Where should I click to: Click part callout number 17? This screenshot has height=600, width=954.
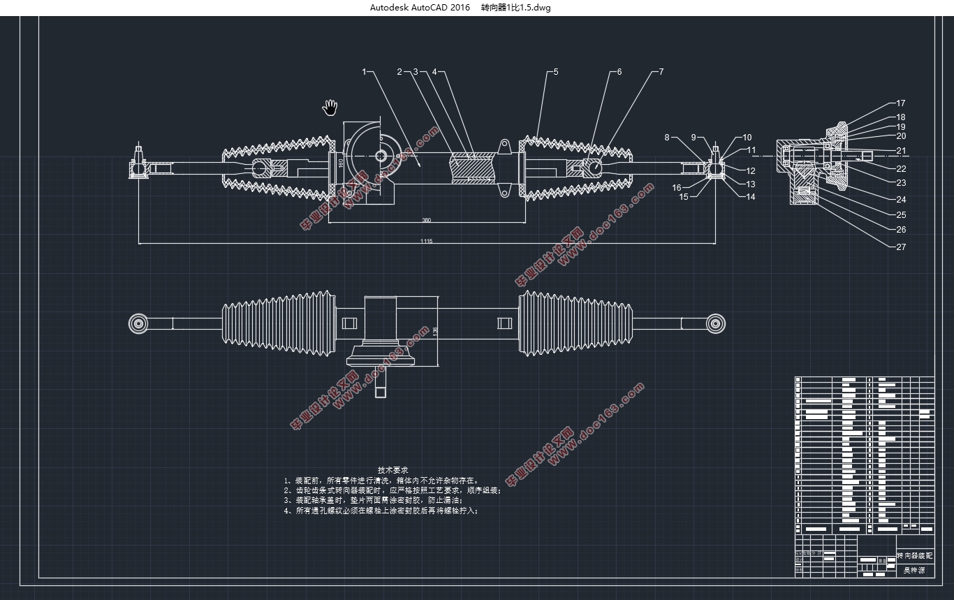pos(901,103)
